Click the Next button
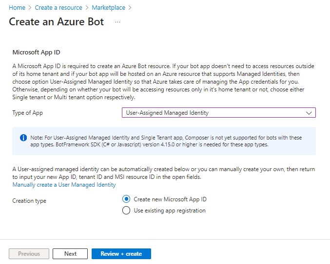This screenshot has height=264, width=330. tap(70, 254)
